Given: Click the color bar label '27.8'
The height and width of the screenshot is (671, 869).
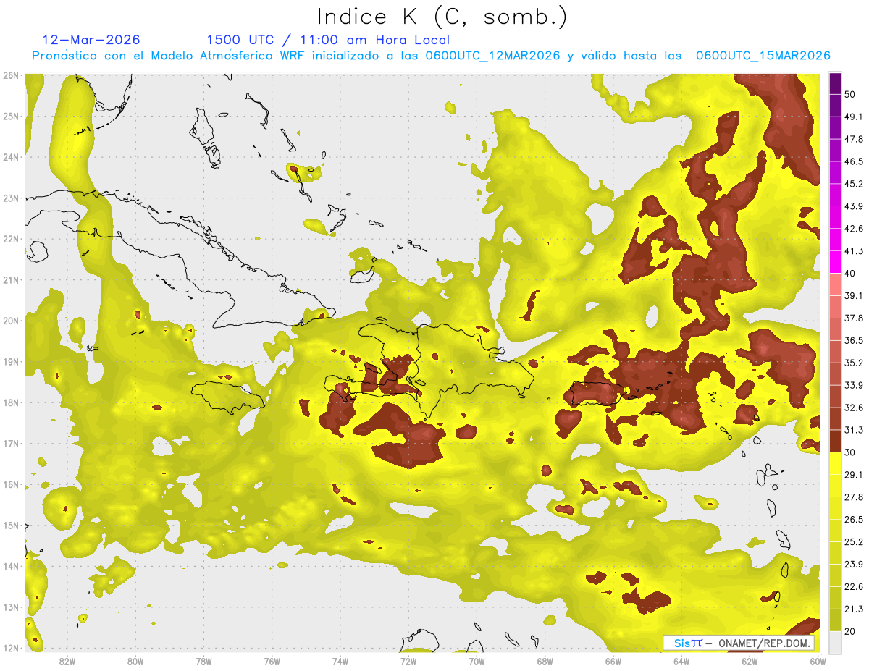Looking at the screenshot, I should [x=854, y=497].
